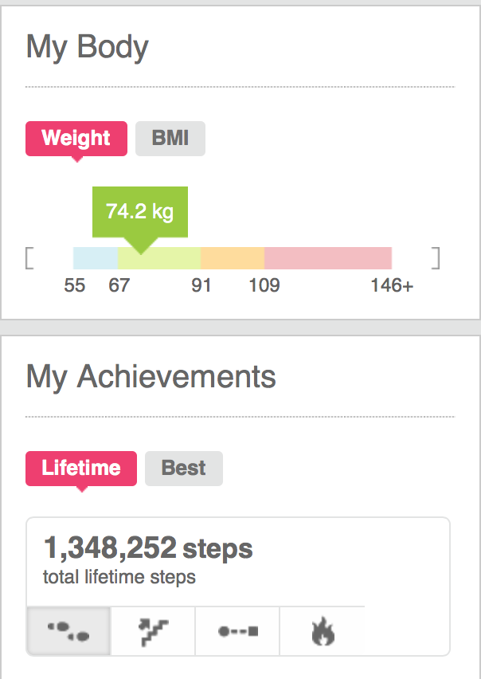Switch to the BMI tab

(x=170, y=138)
